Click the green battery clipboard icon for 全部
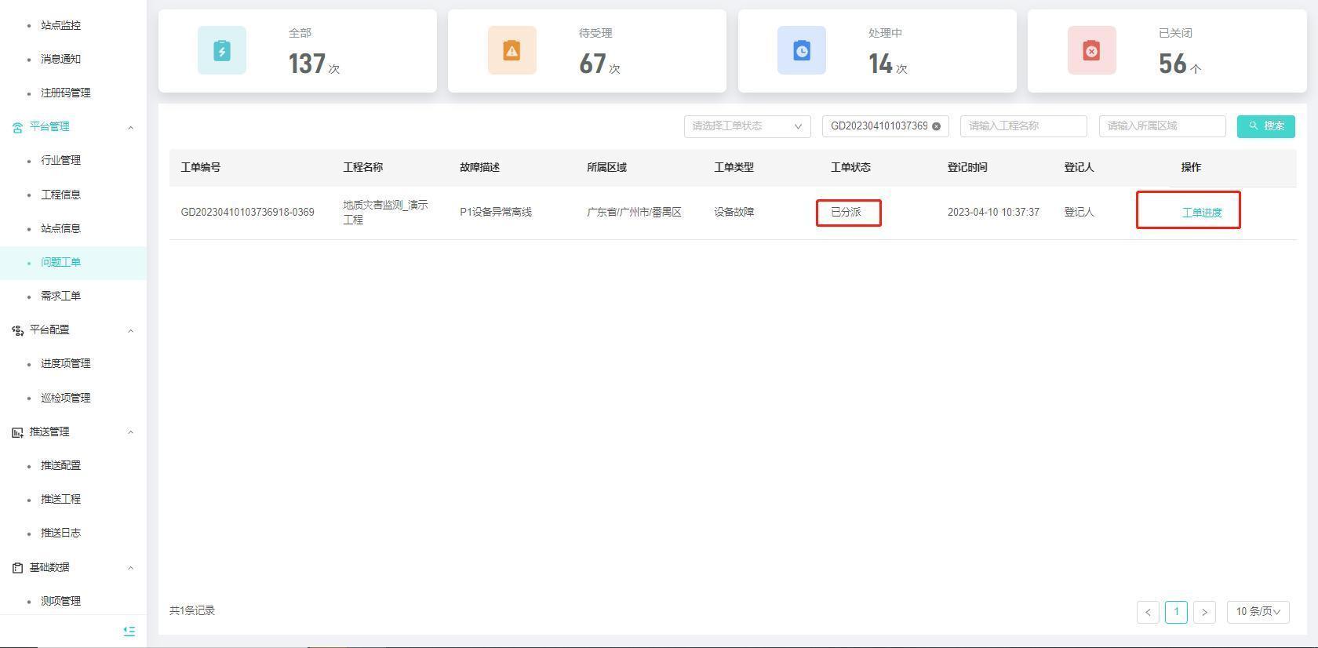The width and height of the screenshot is (1318, 648). (221, 51)
